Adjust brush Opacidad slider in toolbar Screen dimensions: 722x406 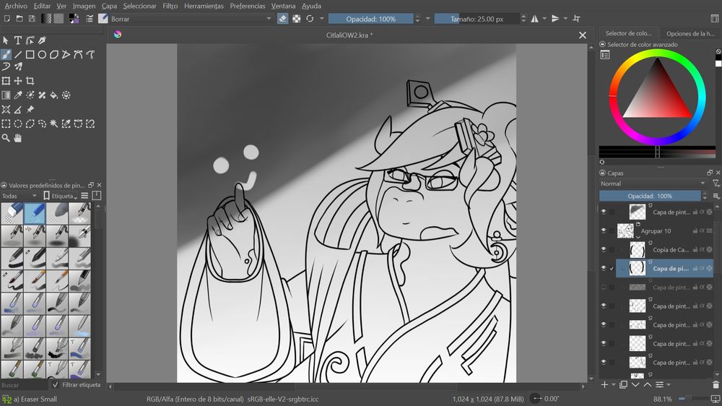(x=370, y=19)
